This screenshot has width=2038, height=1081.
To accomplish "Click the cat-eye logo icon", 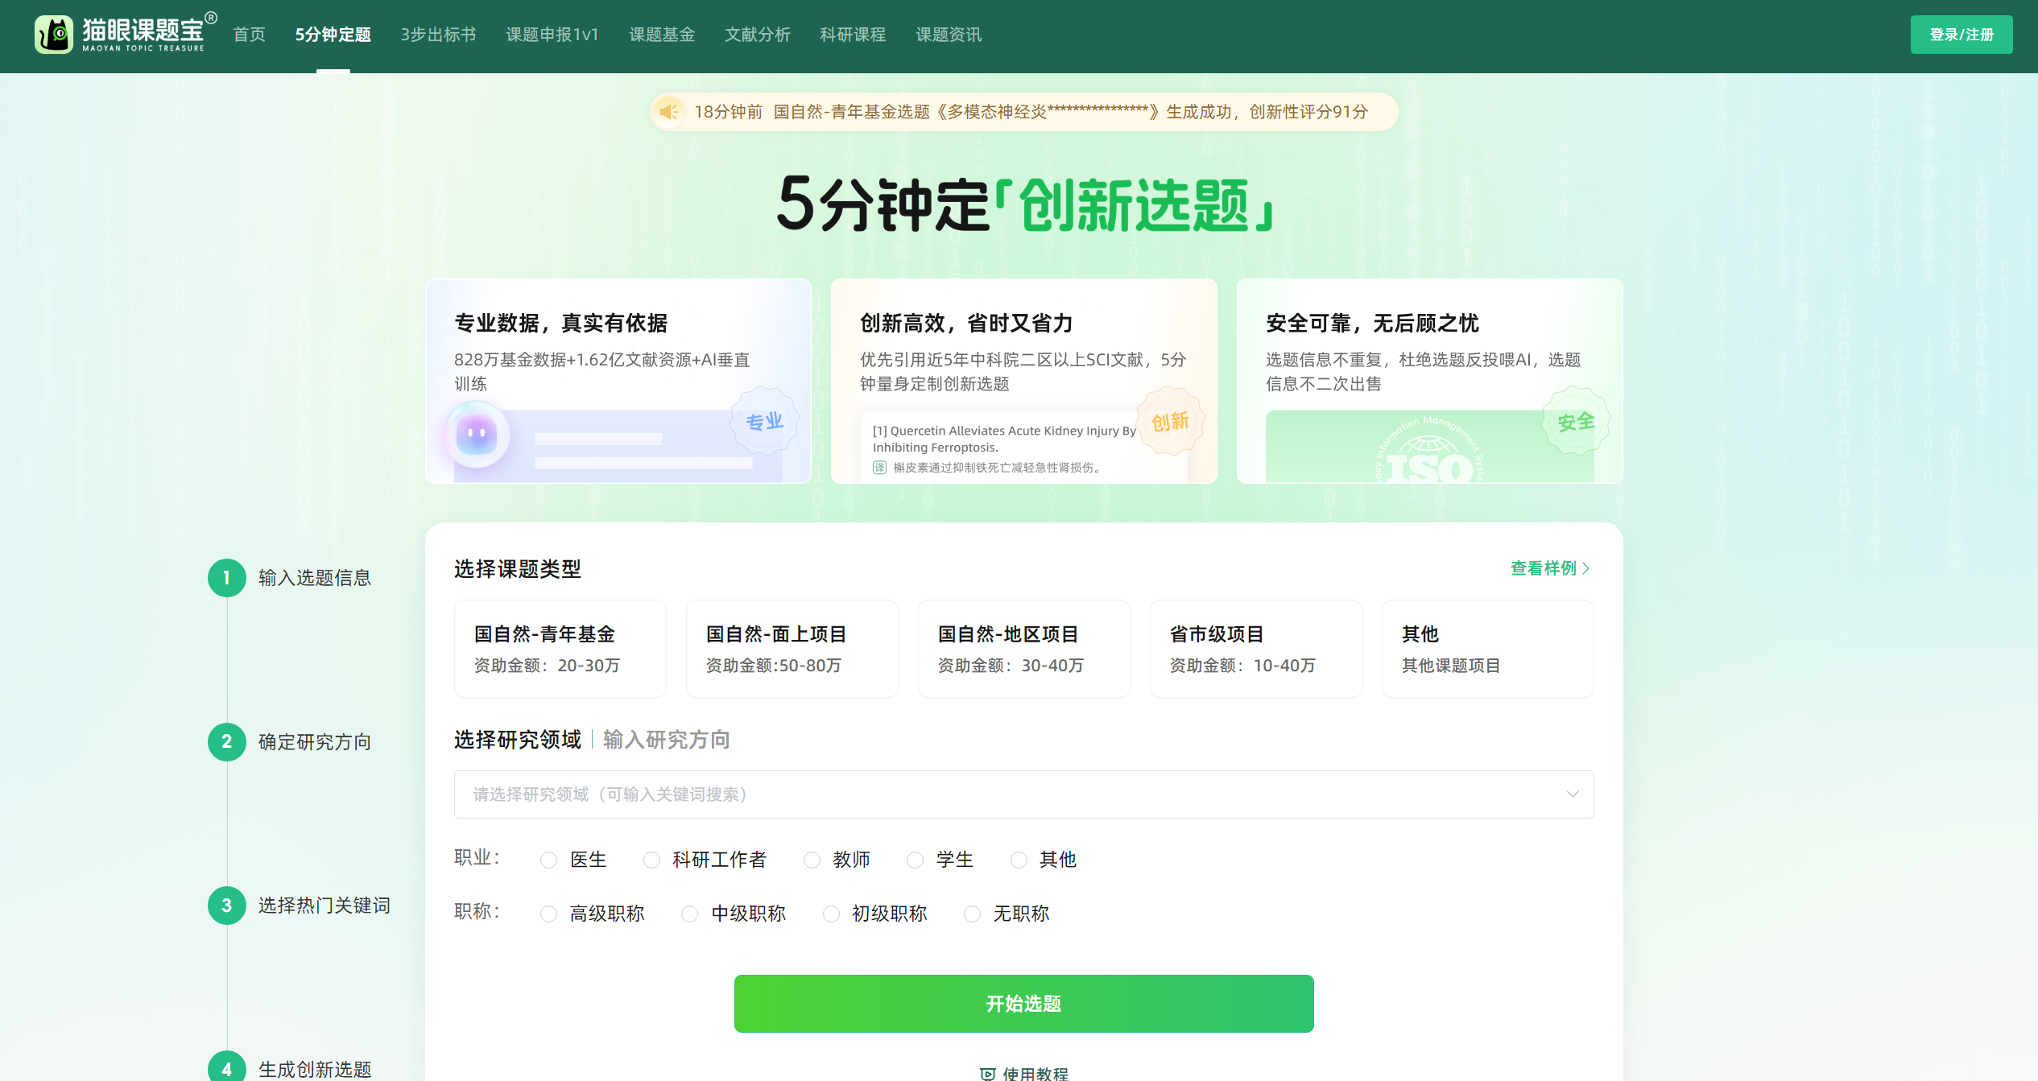I will click(54, 35).
